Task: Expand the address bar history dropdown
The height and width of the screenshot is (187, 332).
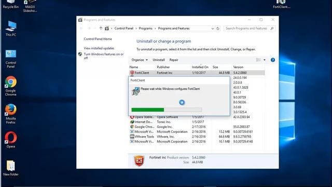Action: [x=212, y=29]
